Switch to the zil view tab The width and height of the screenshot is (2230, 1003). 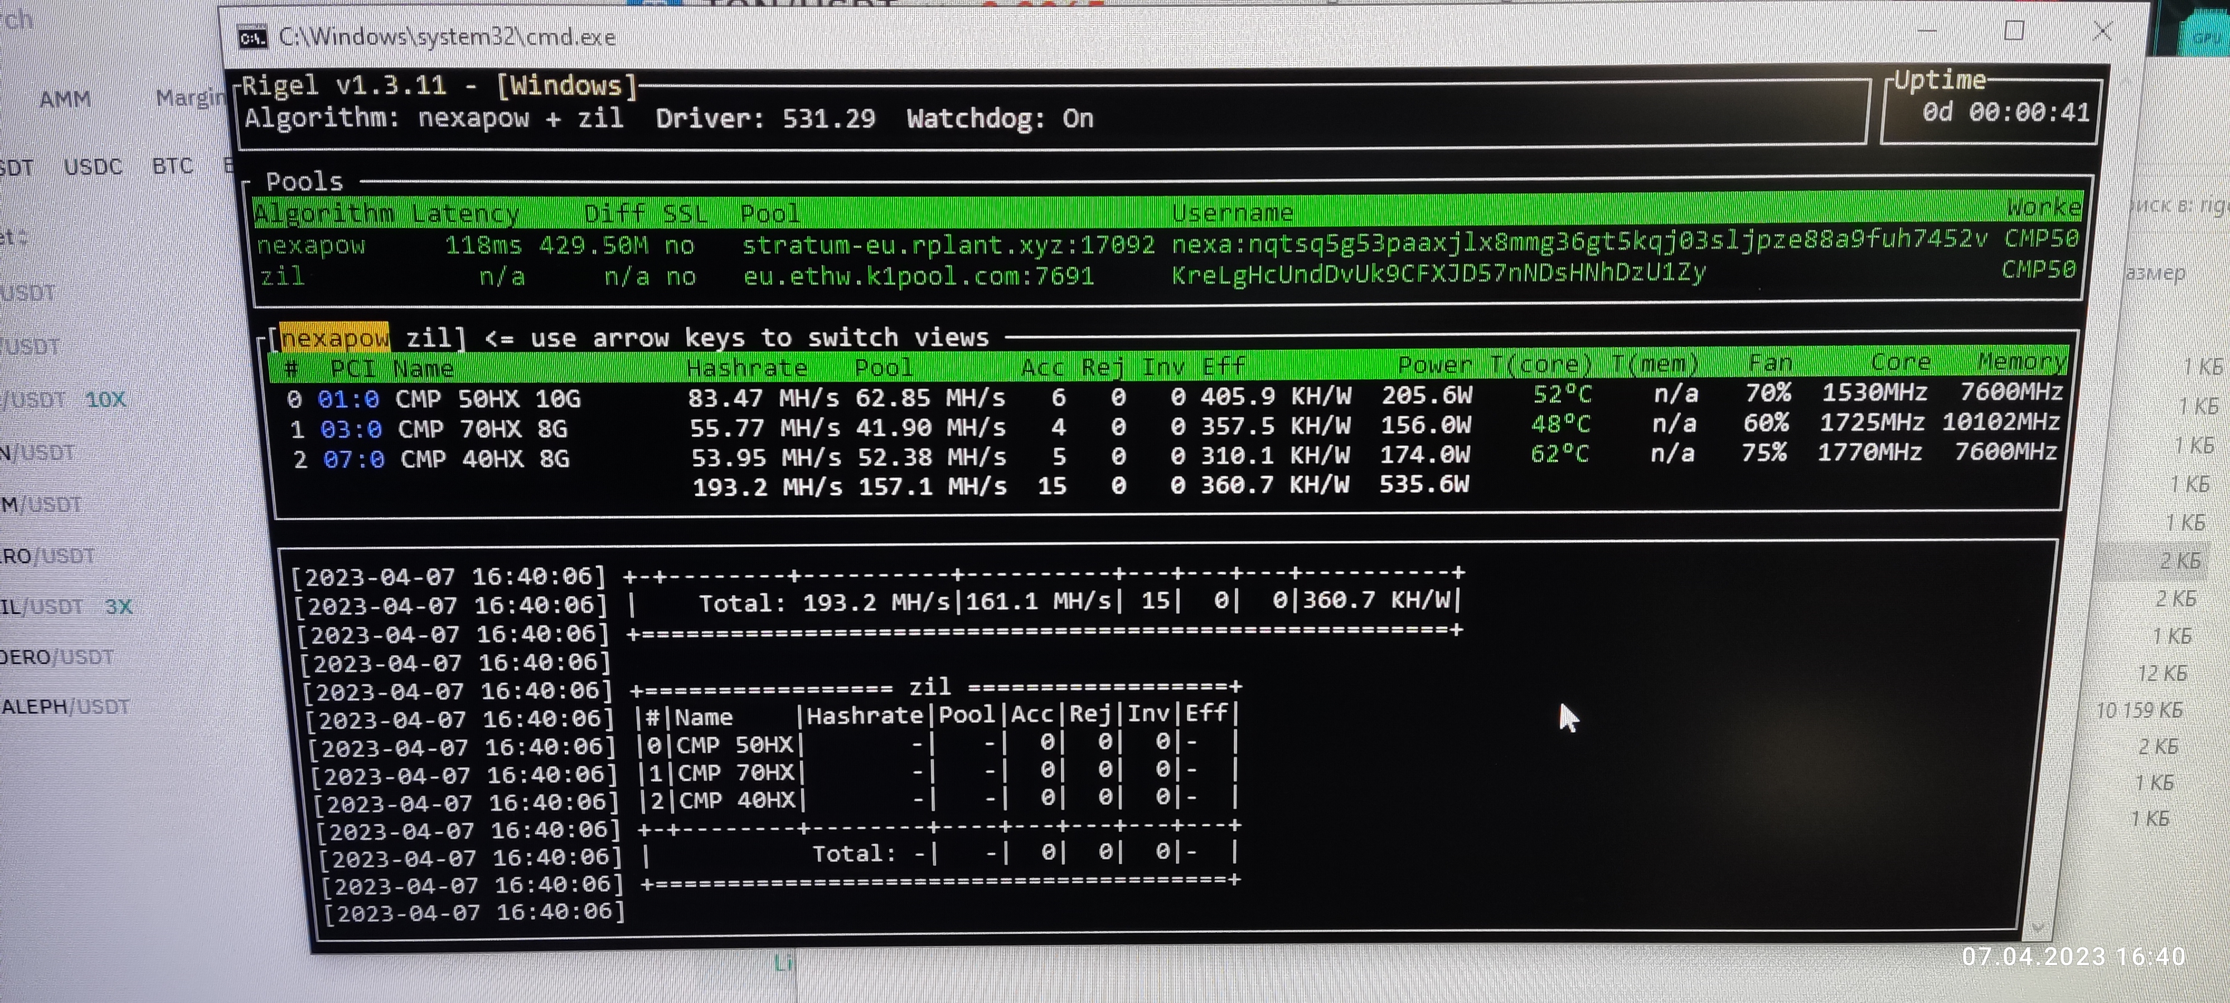[429, 338]
